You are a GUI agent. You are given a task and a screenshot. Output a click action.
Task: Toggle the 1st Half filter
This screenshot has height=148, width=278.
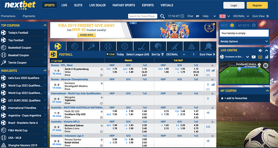point(57,61)
